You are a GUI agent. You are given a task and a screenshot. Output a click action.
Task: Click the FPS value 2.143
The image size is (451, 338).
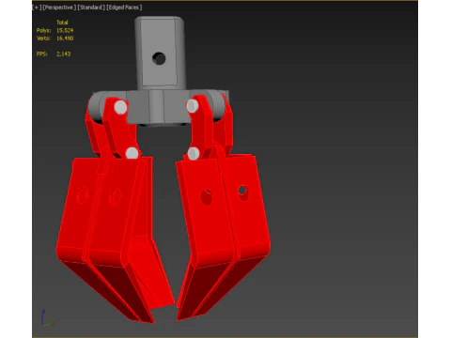(x=64, y=54)
